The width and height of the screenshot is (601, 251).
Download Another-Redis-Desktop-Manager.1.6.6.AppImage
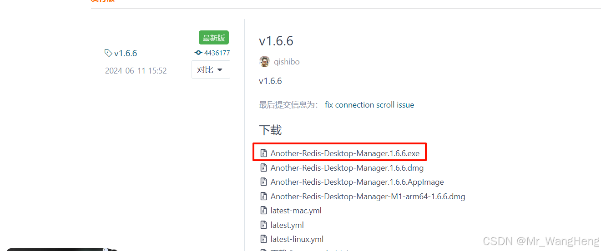[x=357, y=182]
